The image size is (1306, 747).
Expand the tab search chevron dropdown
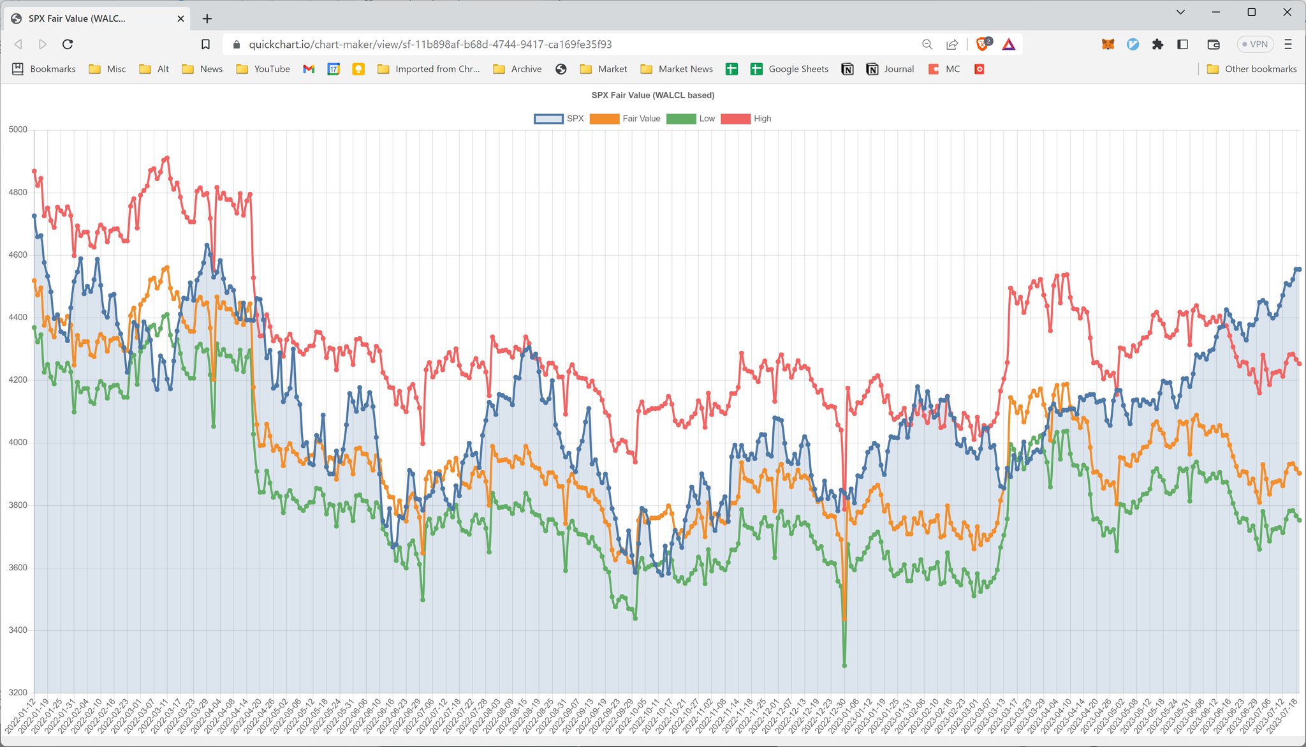(1180, 12)
